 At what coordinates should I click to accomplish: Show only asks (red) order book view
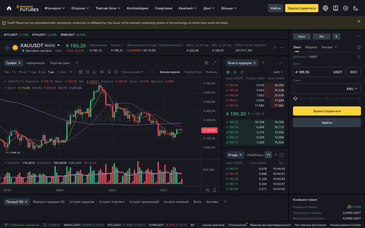pos(242,72)
